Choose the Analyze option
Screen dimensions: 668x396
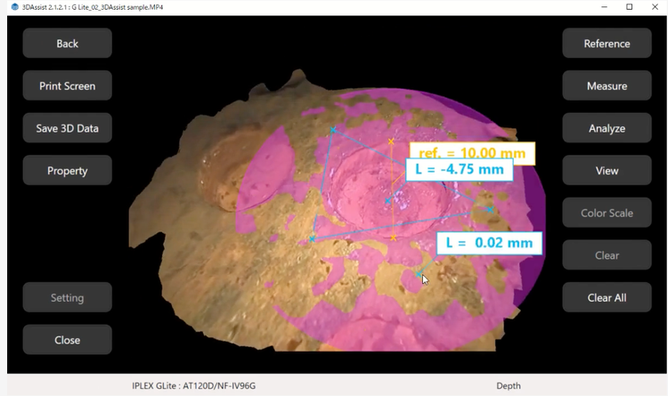pos(607,128)
